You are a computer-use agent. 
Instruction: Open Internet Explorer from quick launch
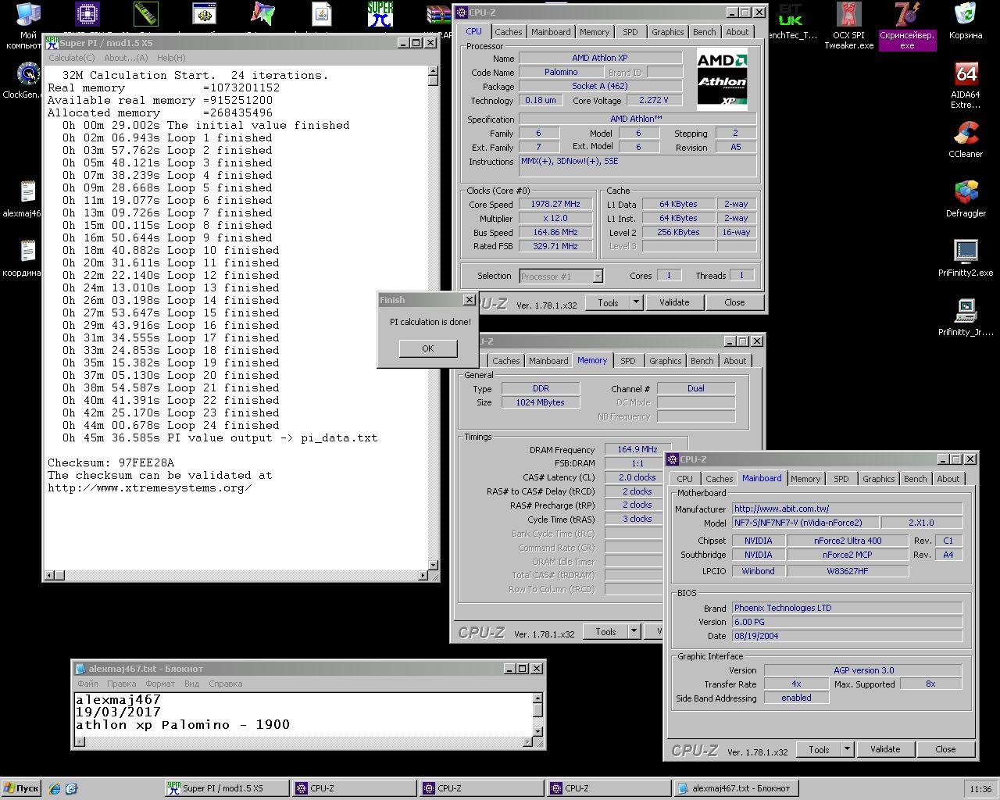pos(54,788)
